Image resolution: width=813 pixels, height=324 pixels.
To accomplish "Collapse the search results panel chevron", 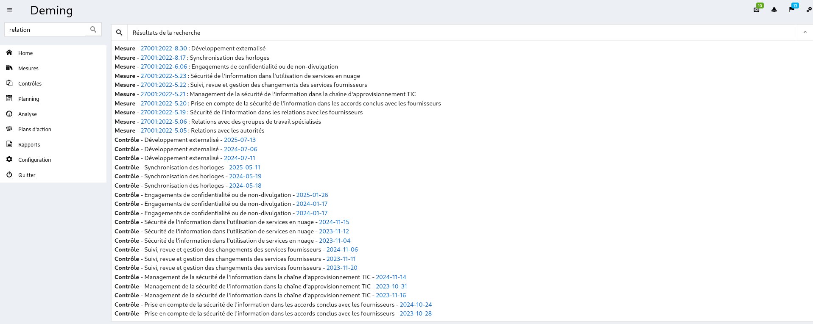I will click(x=805, y=33).
